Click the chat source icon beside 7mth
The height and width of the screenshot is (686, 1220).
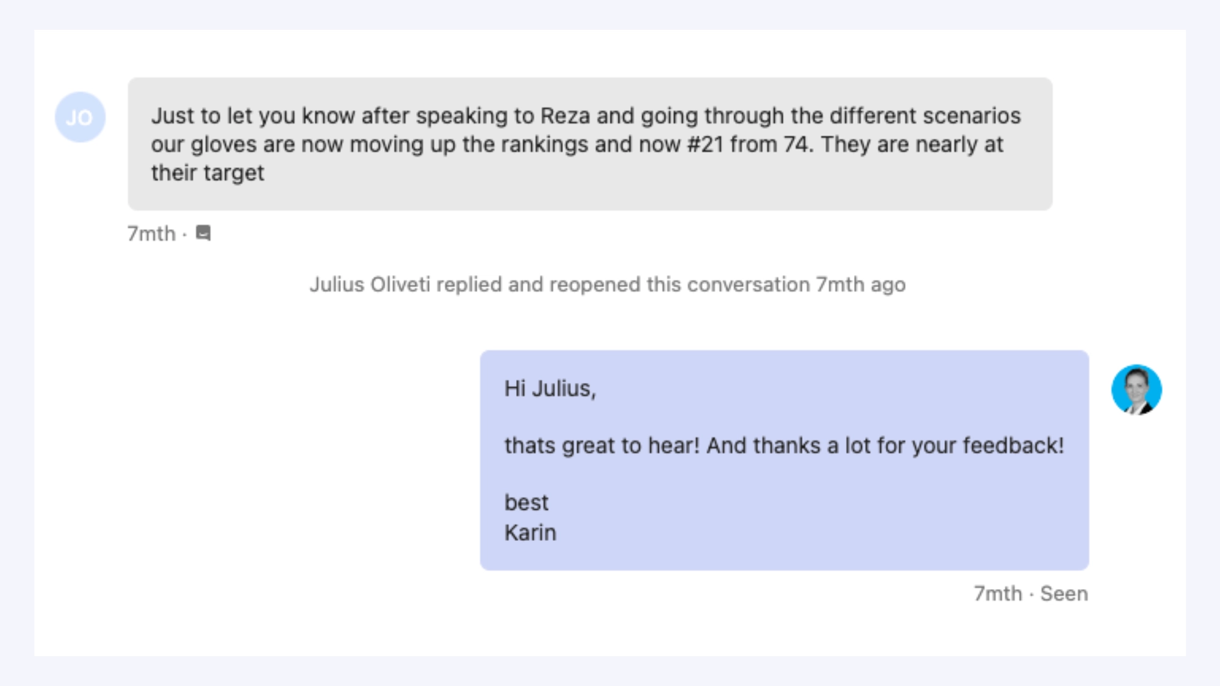(x=203, y=233)
